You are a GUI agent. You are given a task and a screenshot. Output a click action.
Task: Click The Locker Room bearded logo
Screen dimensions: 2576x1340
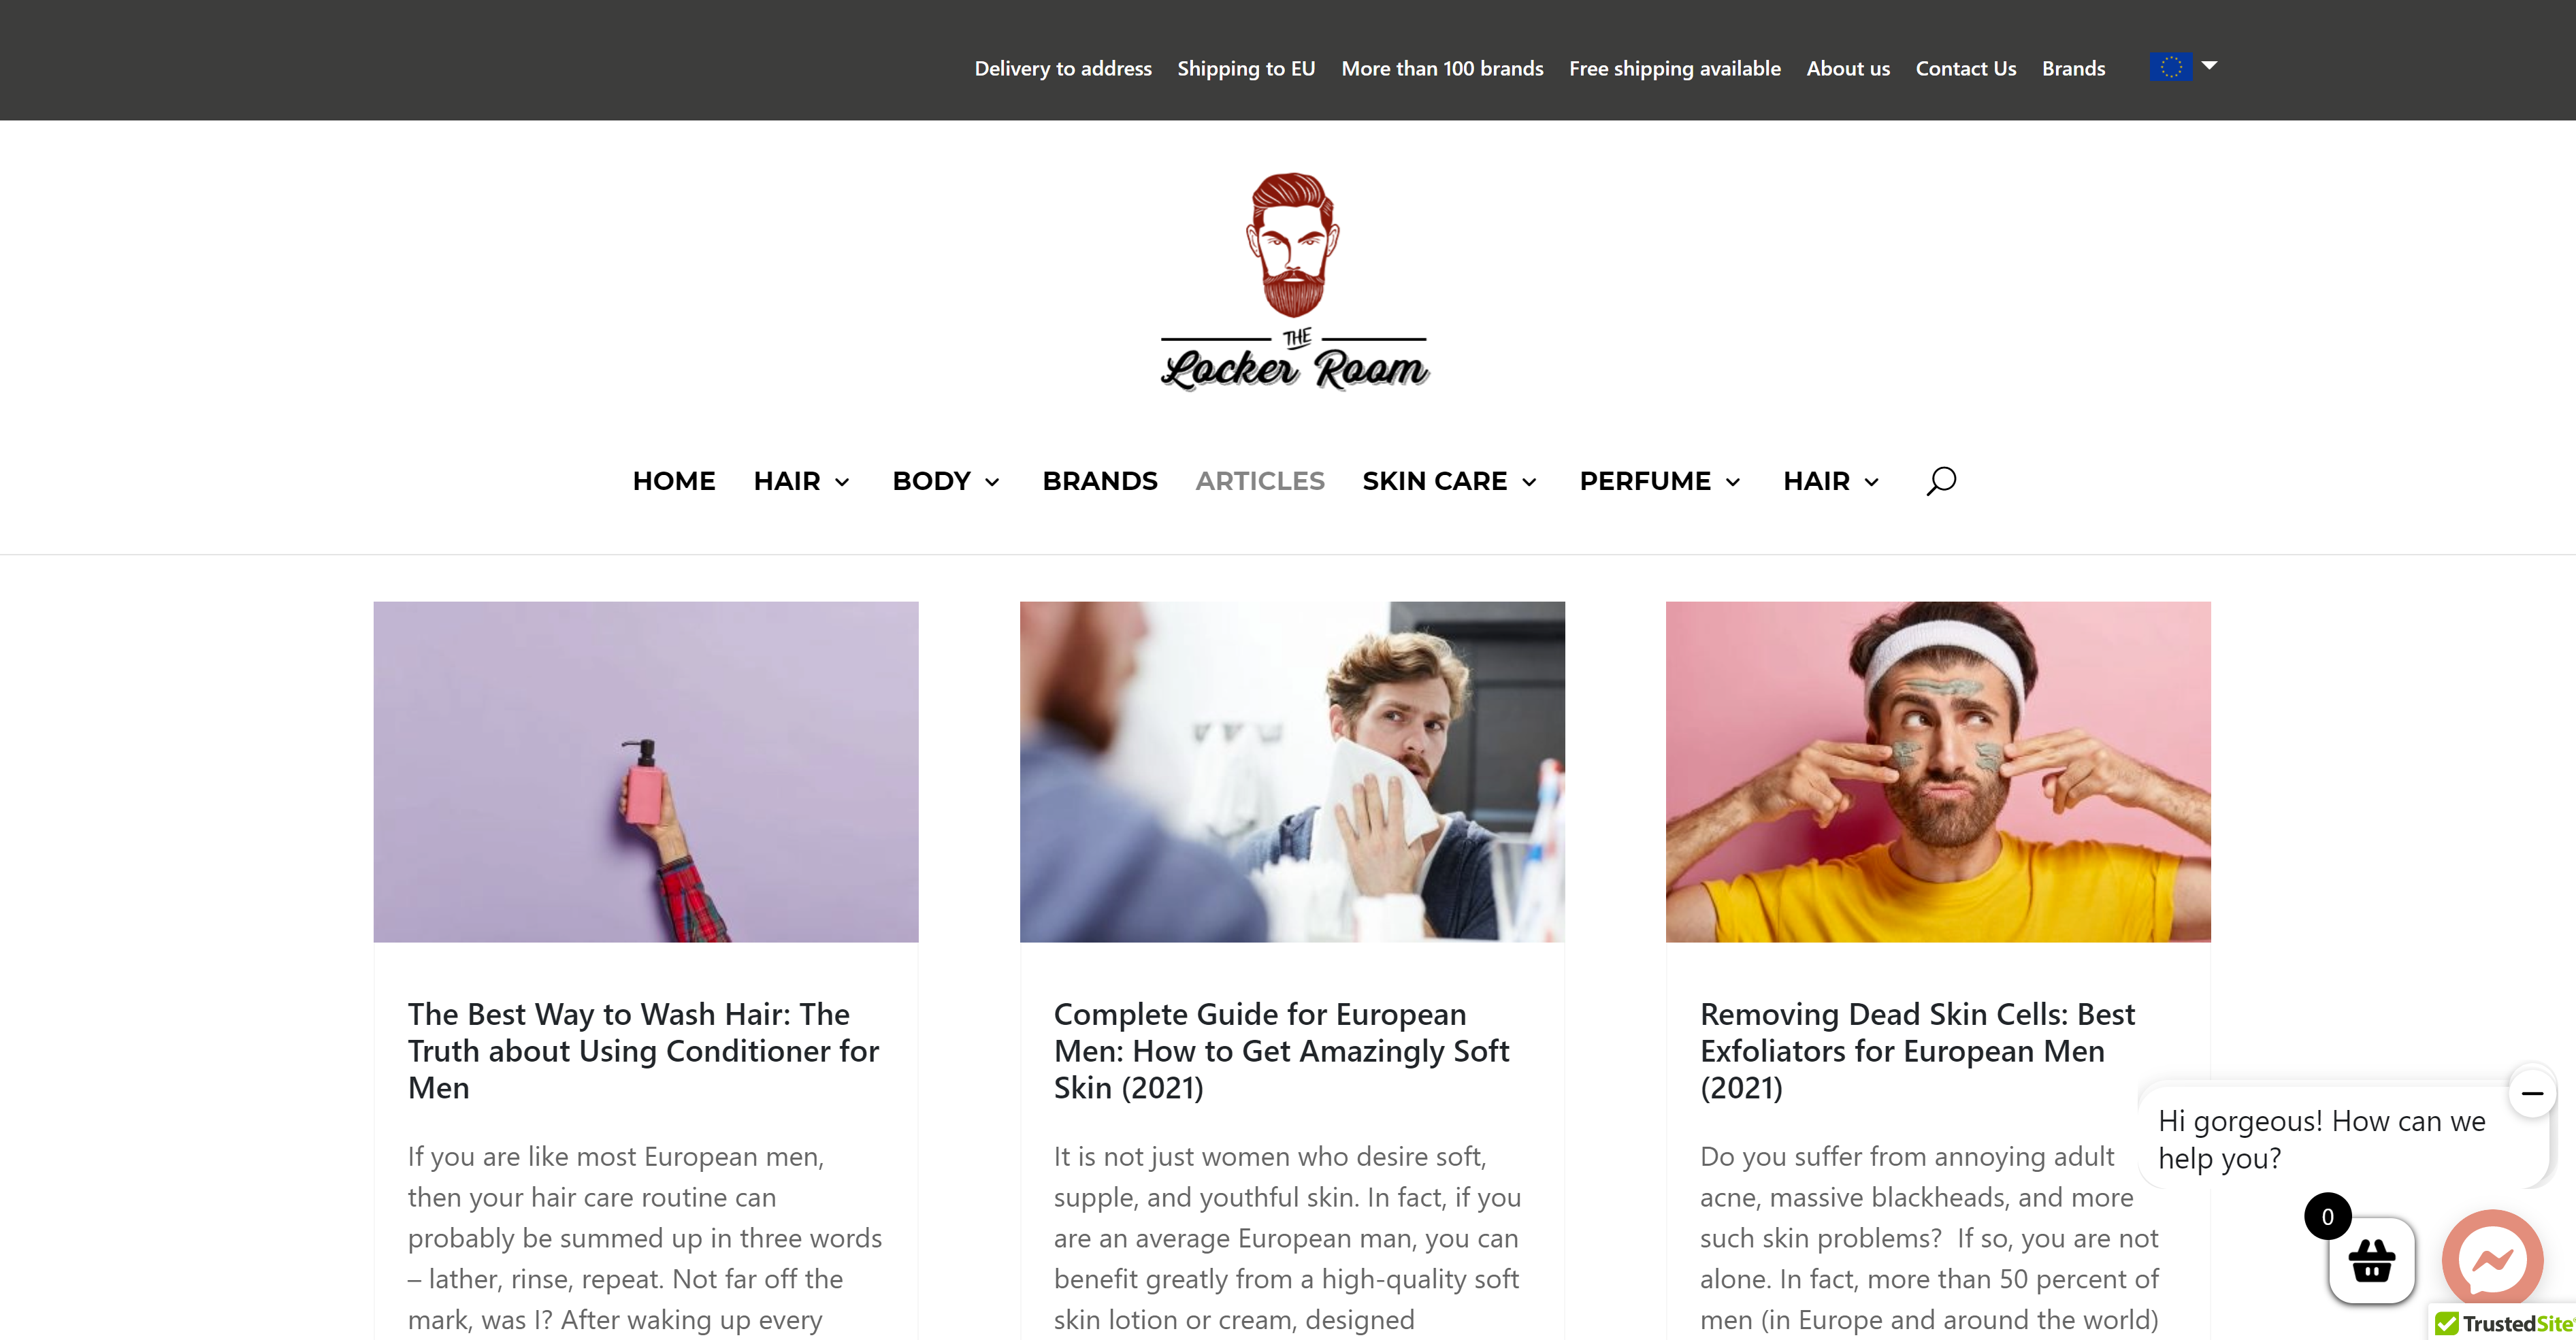click(1294, 282)
